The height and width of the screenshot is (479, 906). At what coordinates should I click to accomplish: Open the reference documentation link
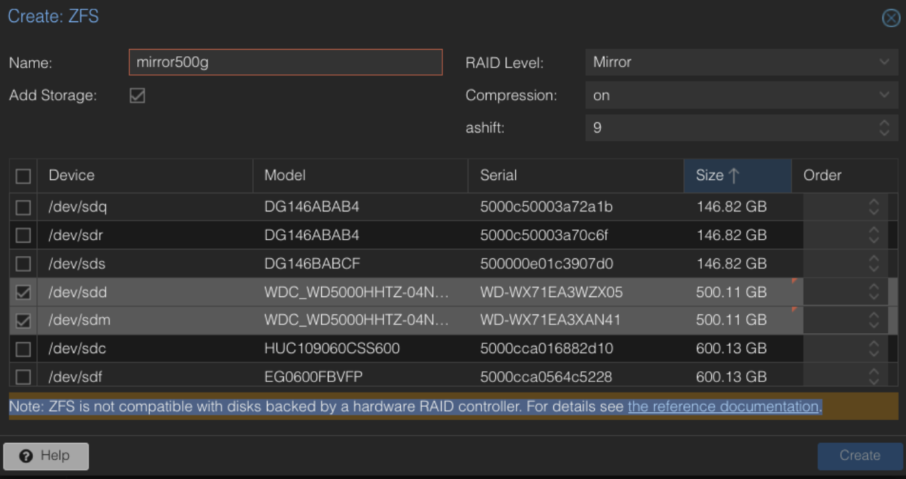[x=723, y=407]
